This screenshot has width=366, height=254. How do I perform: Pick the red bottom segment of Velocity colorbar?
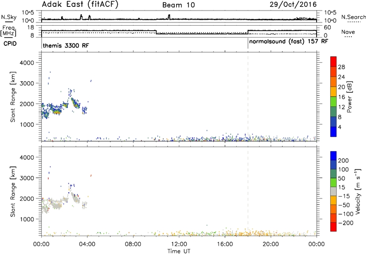tap(334, 227)
